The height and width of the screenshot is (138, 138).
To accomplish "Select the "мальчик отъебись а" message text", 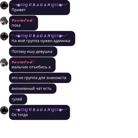I will click(31, 67).
